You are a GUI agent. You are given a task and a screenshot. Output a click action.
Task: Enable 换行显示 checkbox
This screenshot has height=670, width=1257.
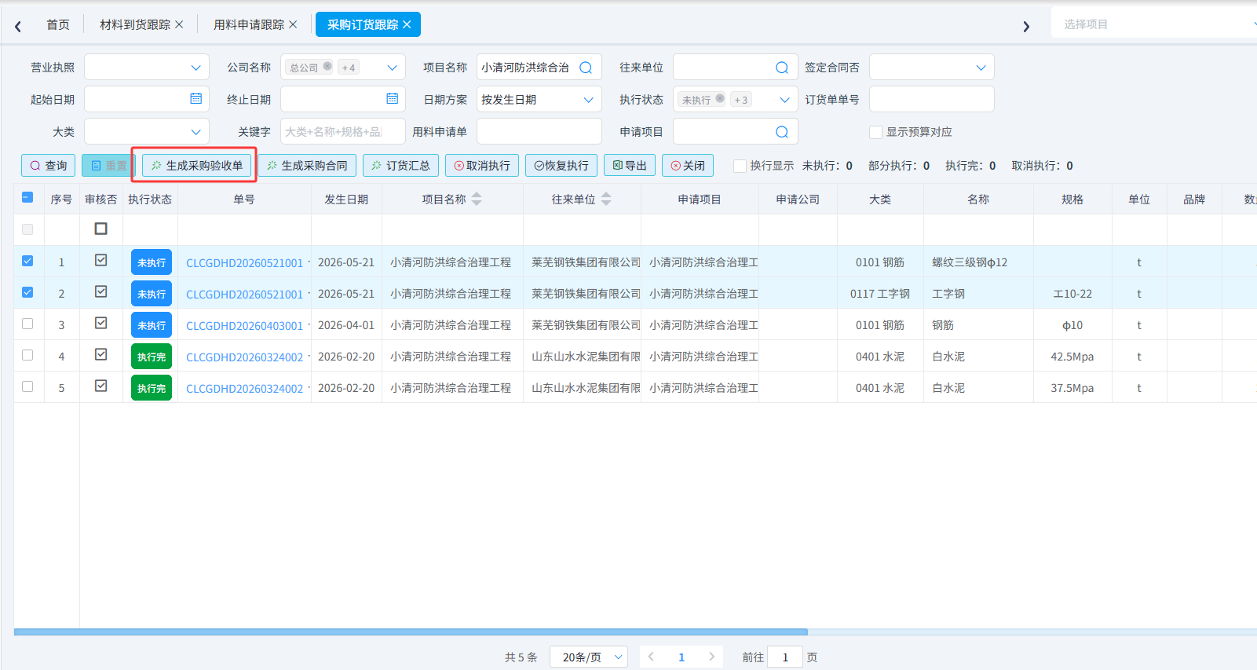[740, 166]
